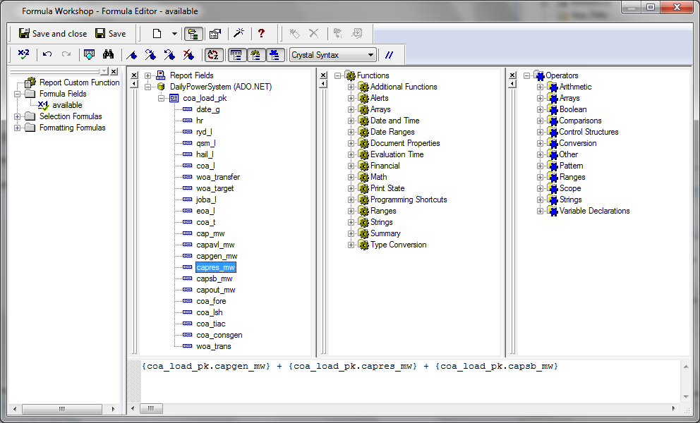Image resolution: width=700 pixels, height=423 pixels.
Task: Close the operator tree pane
Action: [x=512, y=75]
